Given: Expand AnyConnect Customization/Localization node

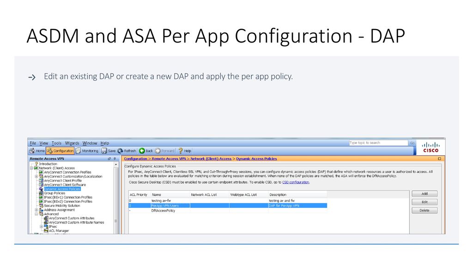Looking at the screenshot, I should tap(36, 176).
